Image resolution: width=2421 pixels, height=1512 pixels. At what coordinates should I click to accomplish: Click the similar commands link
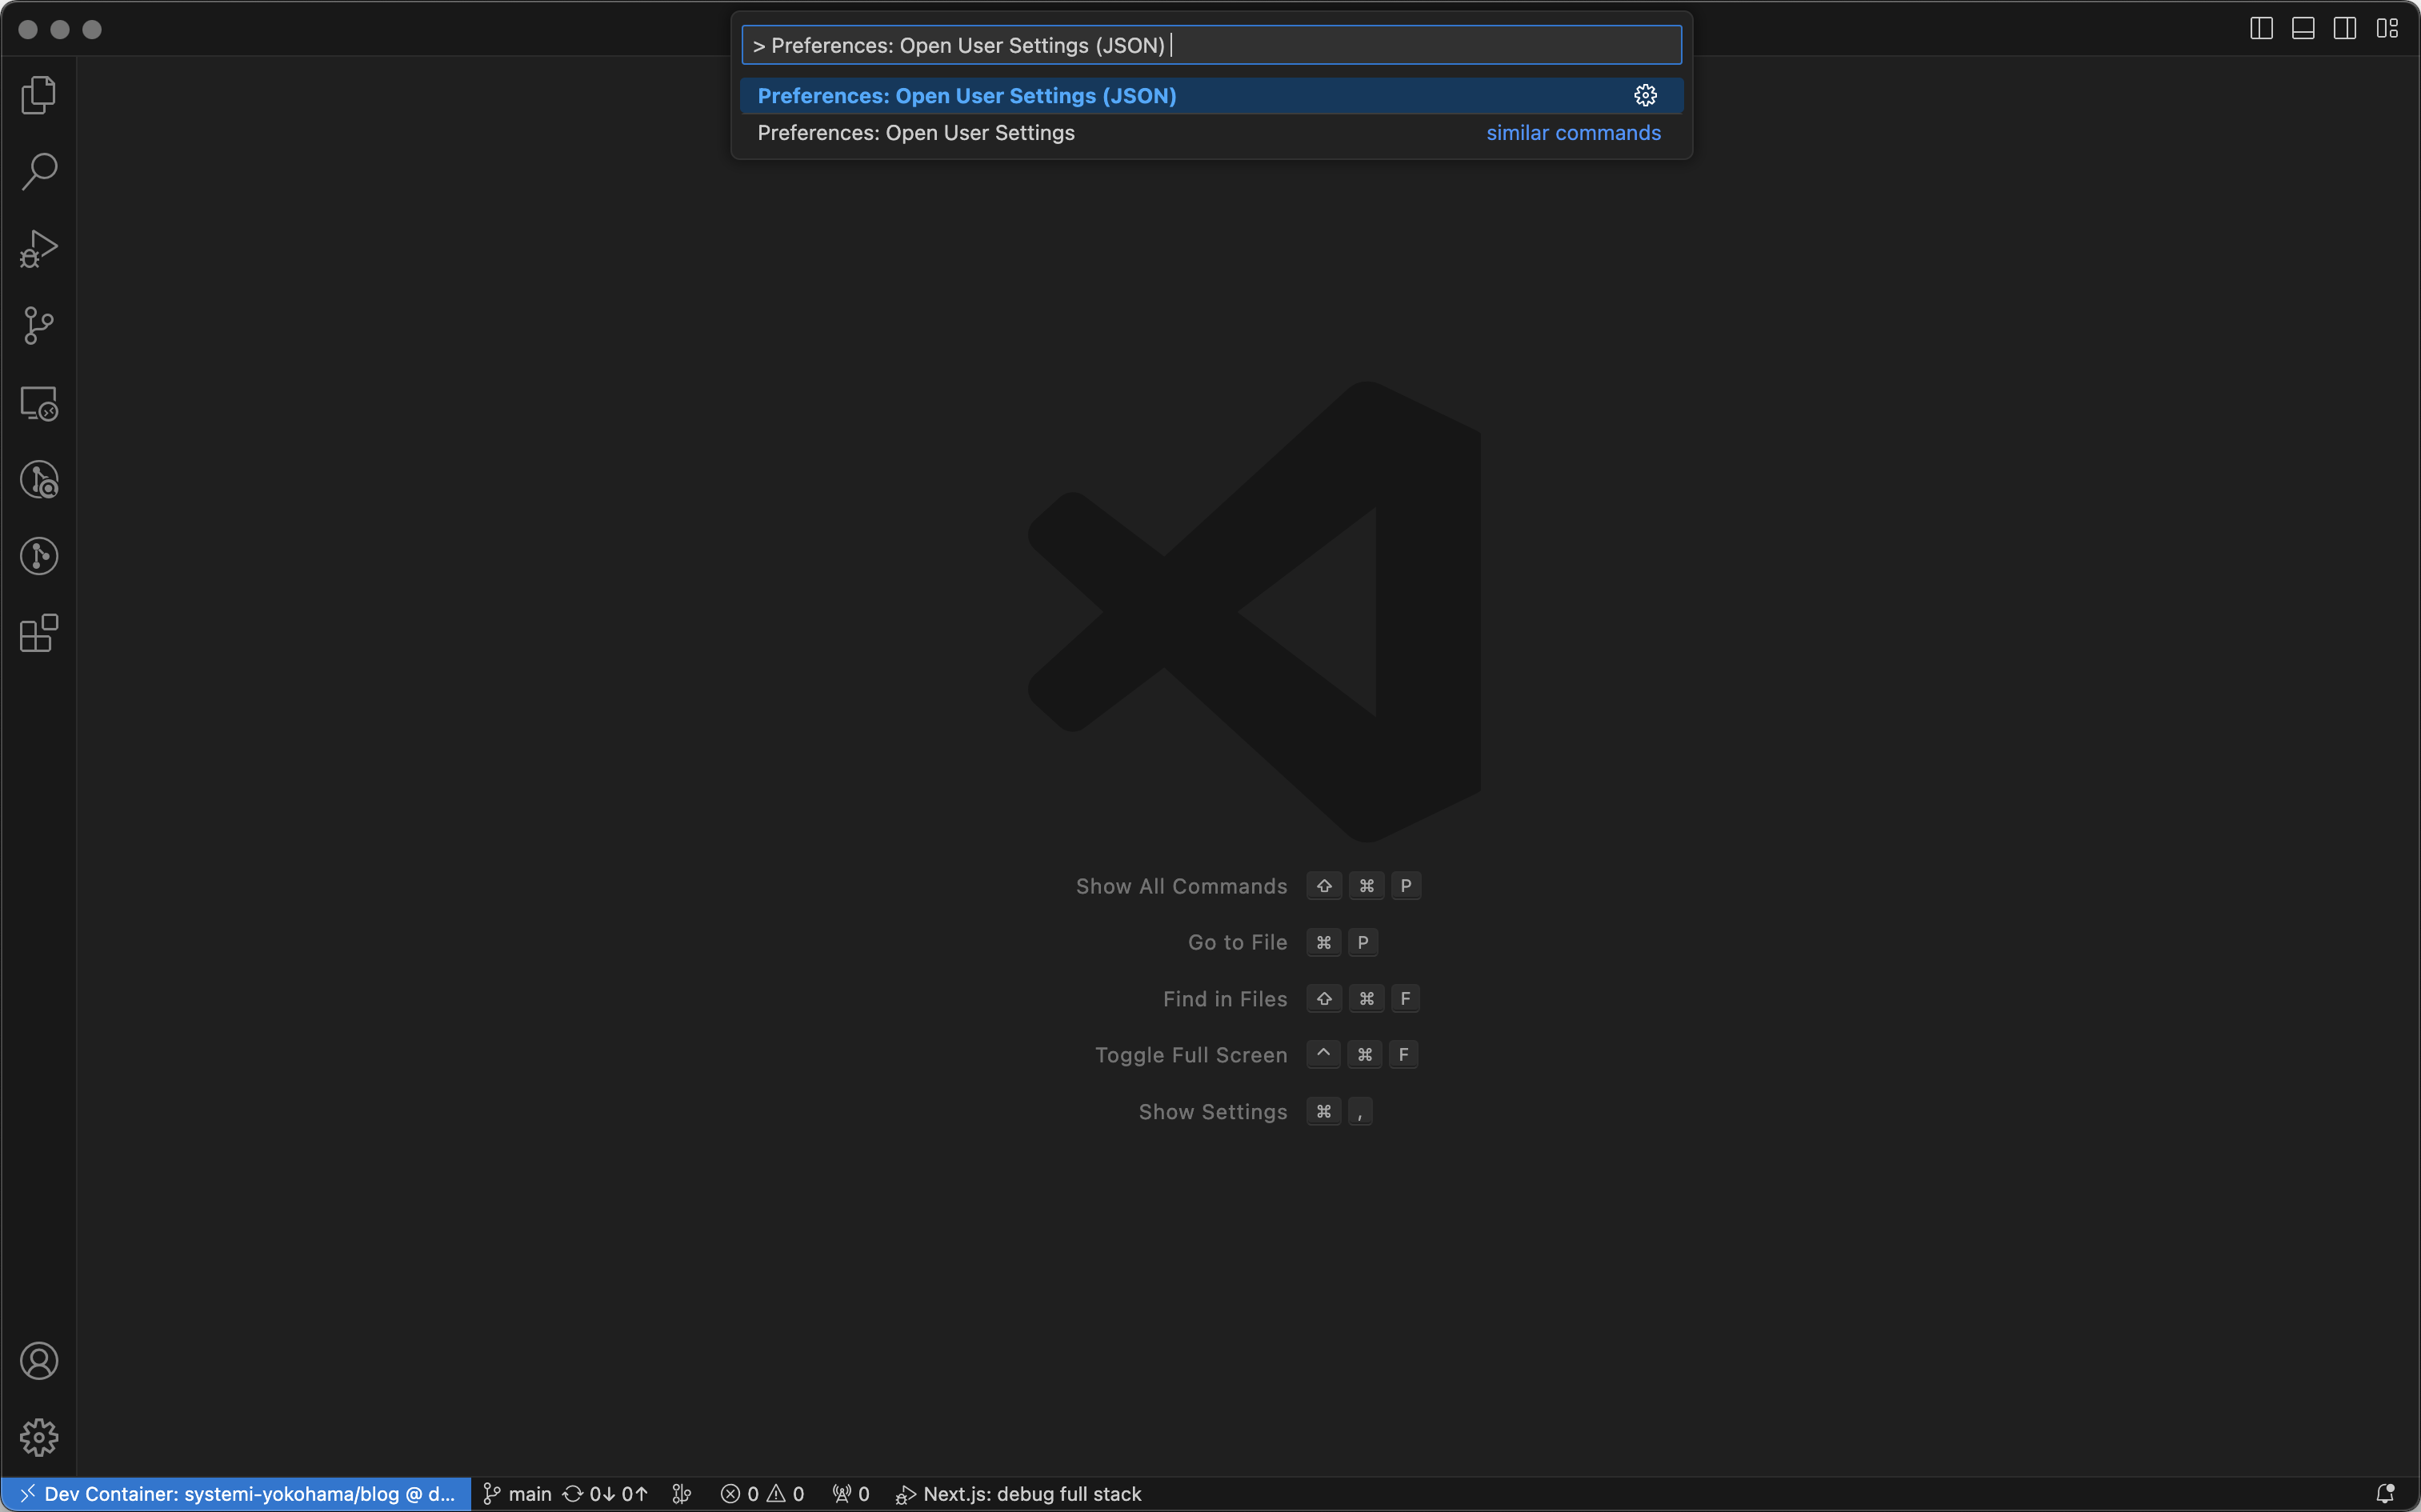tap(1573, 133)
